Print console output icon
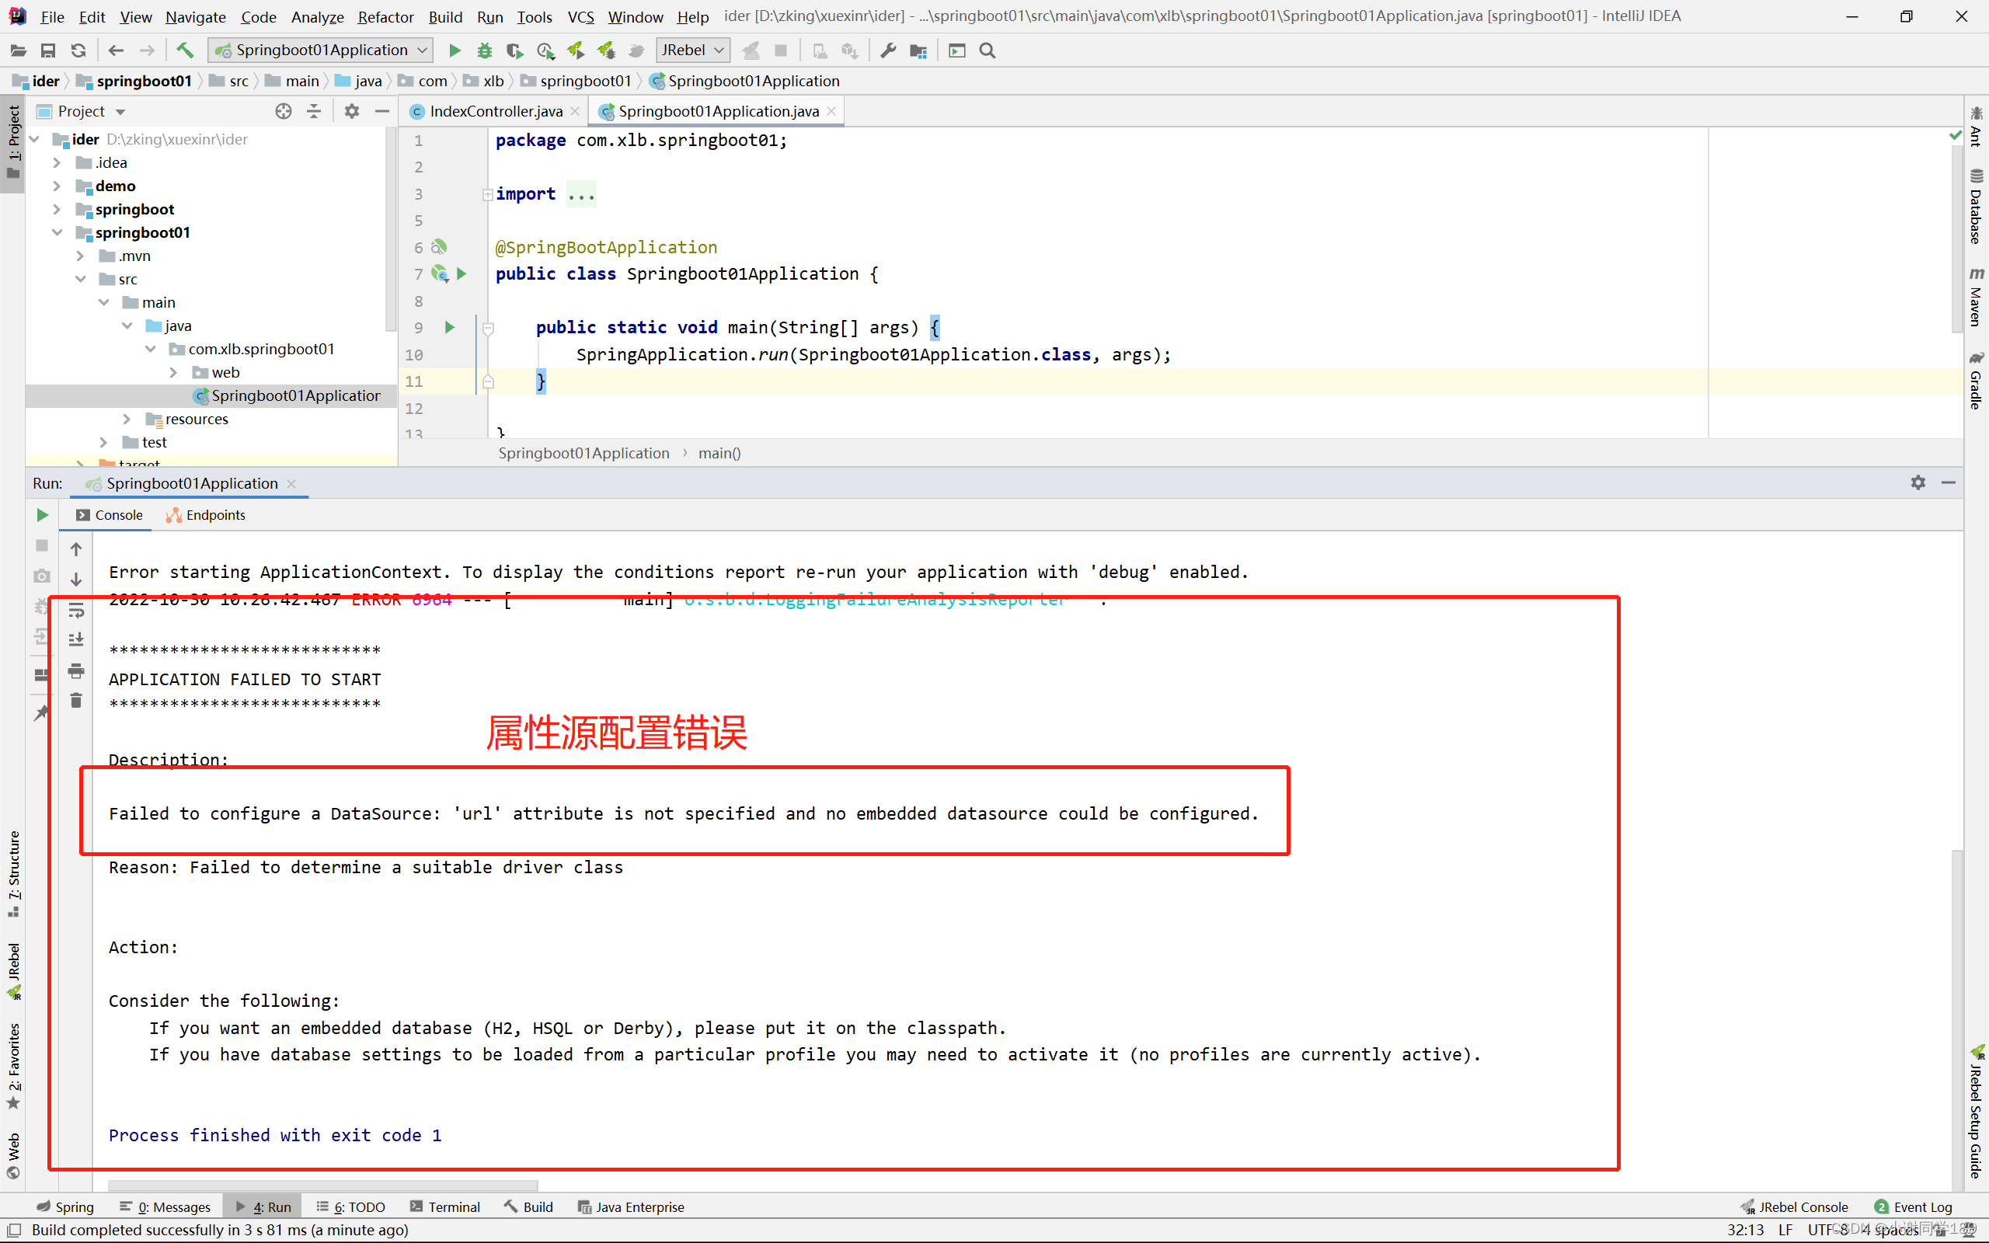 (76, 670)
